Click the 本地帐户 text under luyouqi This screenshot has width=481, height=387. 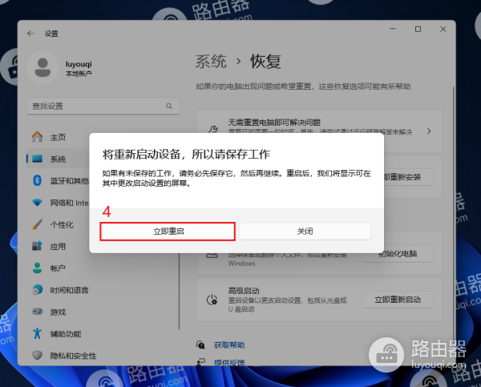click(79, 73)
